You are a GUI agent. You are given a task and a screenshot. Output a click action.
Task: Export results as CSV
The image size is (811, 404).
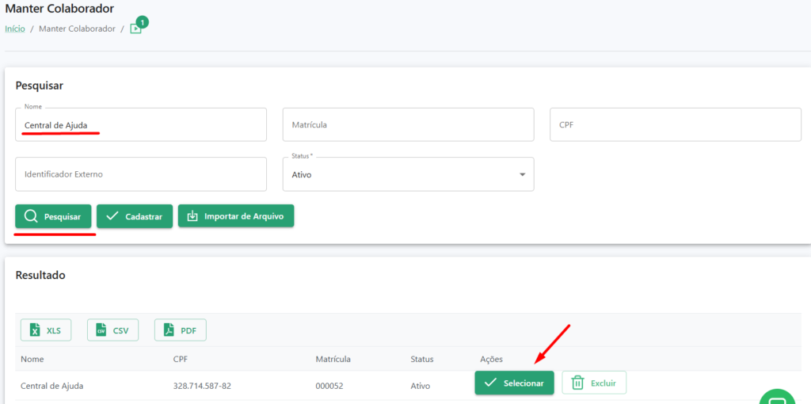[112, 330]
